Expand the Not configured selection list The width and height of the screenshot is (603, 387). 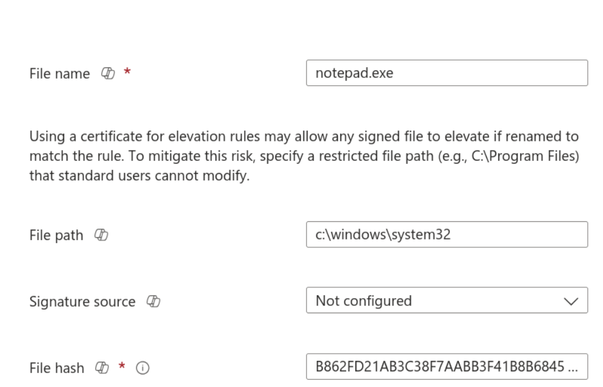[x=447, y=301]
